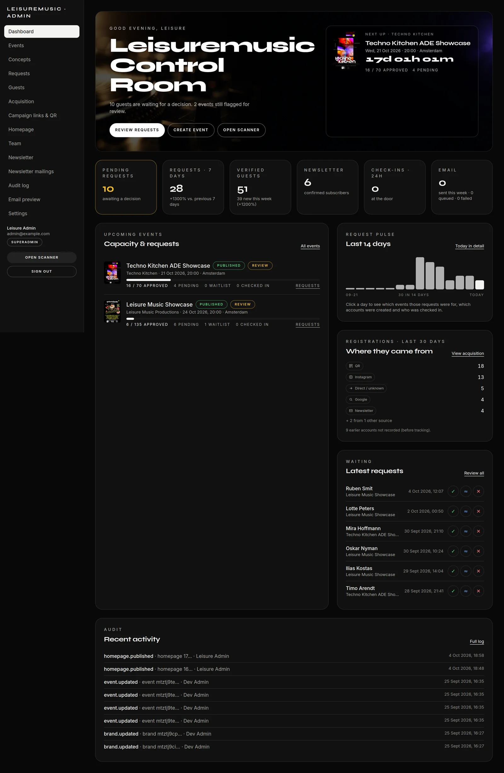Open Campaign links & QR page
This screenshot has height=773, width=504.
point(42,116)
